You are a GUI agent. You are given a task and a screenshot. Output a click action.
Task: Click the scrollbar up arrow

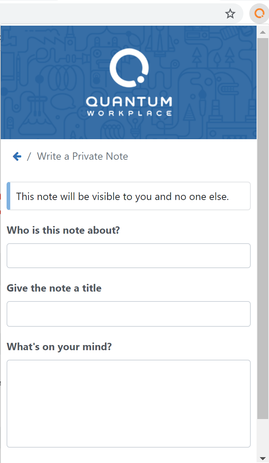[x=262, y=32]
